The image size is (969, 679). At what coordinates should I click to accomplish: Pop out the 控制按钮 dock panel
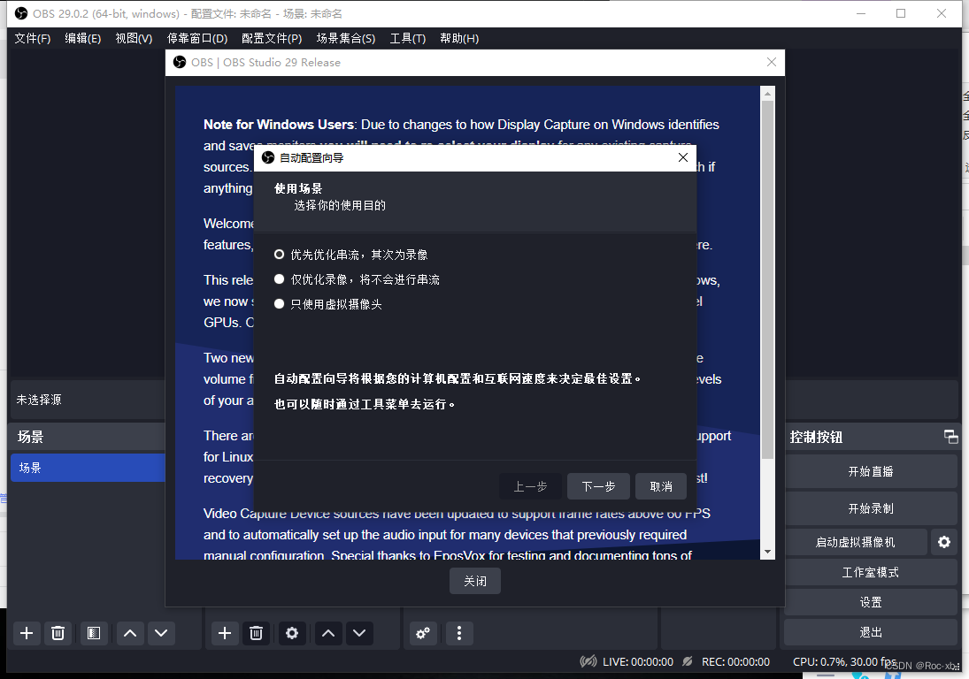click(950, 437)
